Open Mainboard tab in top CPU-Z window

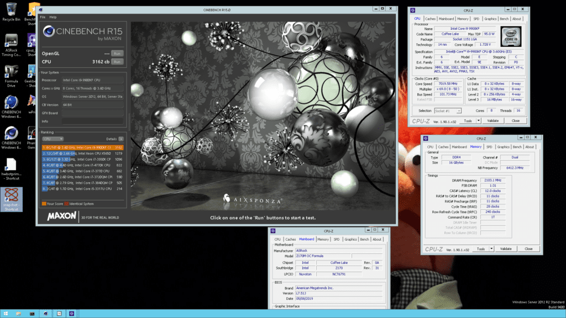446,19
